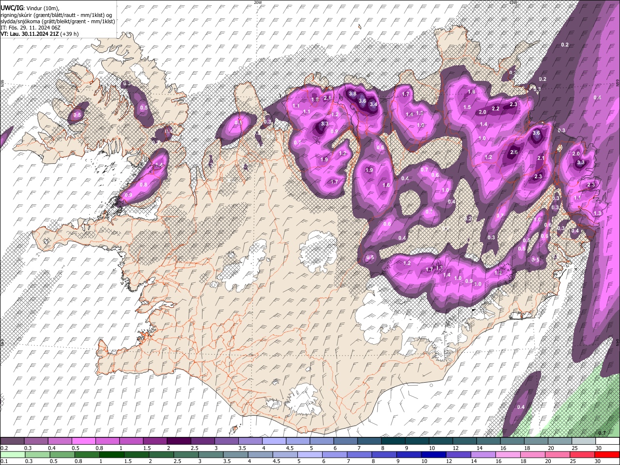Pick the light lavender snow swatch between 4 and 4.5
620x465 pixels.
274,441
